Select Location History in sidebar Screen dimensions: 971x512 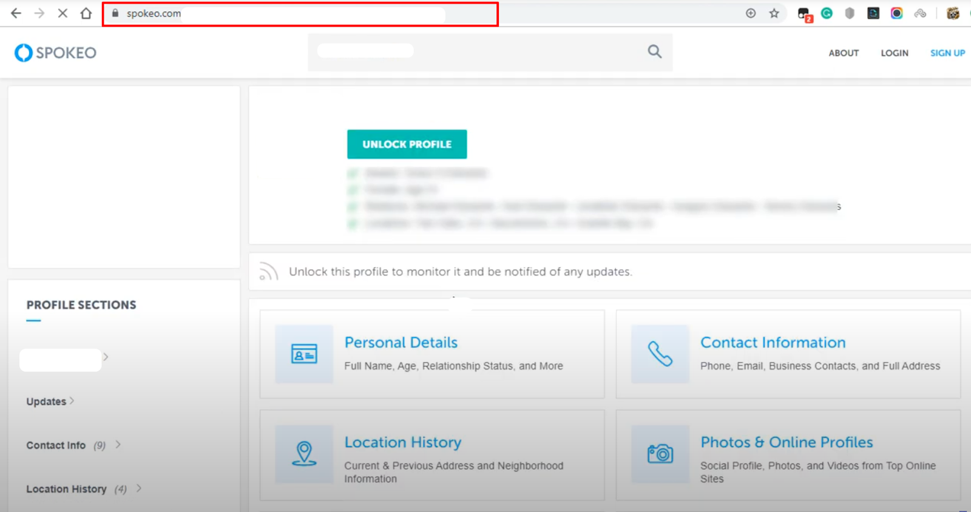point(66,489)
